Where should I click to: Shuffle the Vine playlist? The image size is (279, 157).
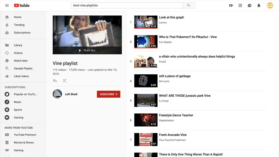click(64, 81)
